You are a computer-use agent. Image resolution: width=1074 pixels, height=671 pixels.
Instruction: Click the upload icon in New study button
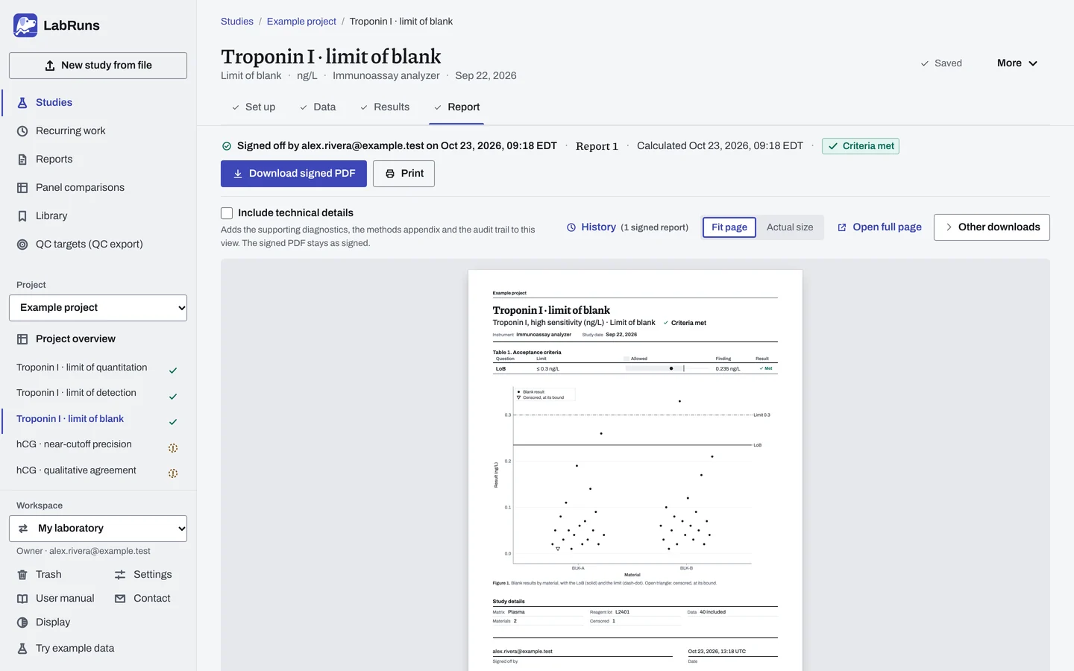coord(50,66)
